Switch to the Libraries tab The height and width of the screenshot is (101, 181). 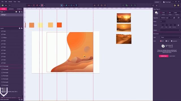[x=11, y=9]
